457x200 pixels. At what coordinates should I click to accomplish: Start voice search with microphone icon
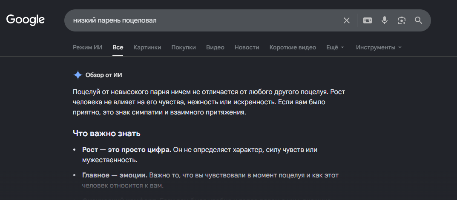[x=385, y=20]
